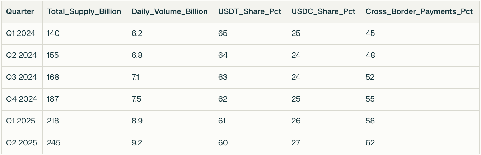Click the USDC share cell showing 27
Screen dimensions: 481x155
point(296,143)
